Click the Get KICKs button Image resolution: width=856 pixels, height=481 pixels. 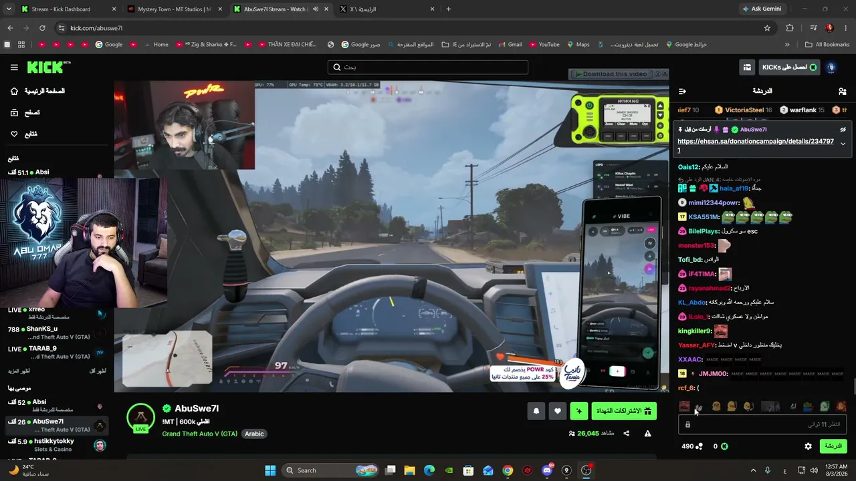coord(790,67)
